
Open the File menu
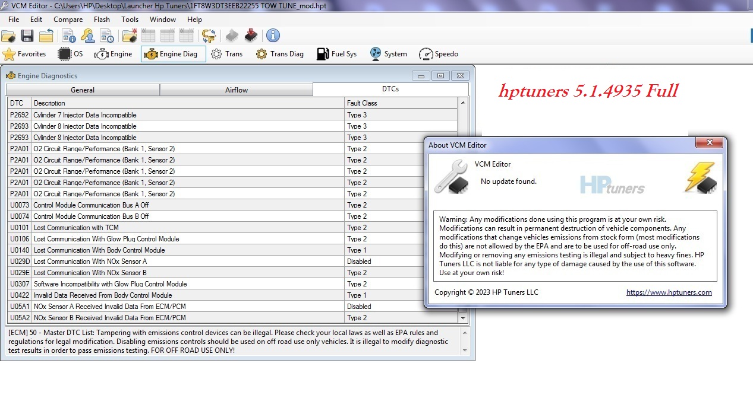tap(14, 20)
